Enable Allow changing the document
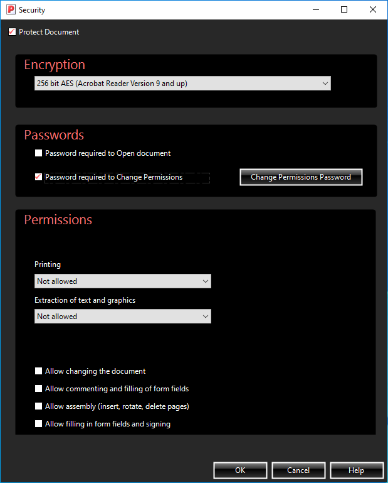Screen dimensions: 388x483 pyautogui.click(x=39, y=372)
